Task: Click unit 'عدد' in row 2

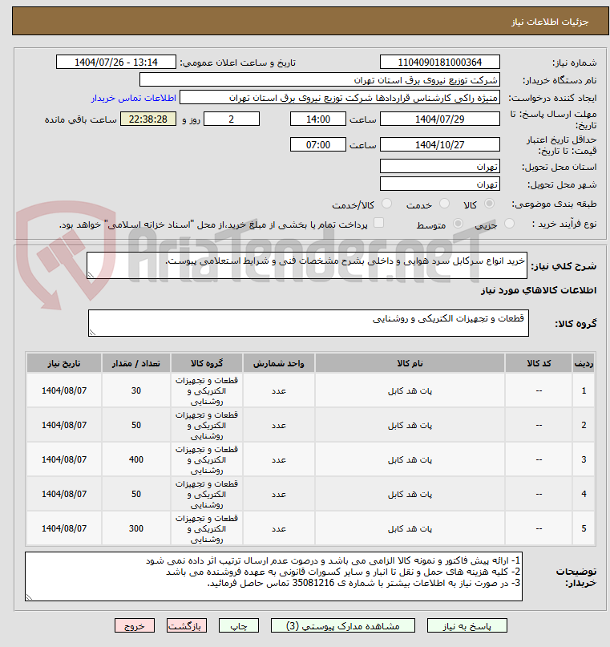Action: (x=279, y=426)
